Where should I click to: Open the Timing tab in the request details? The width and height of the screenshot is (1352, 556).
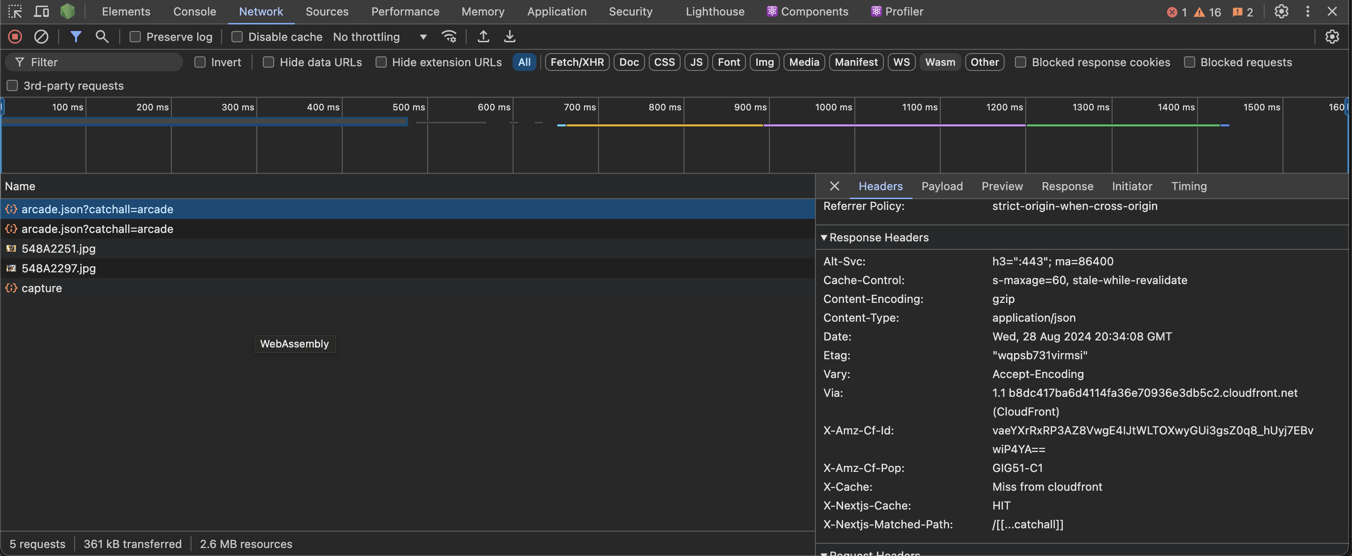(1188, 186)
